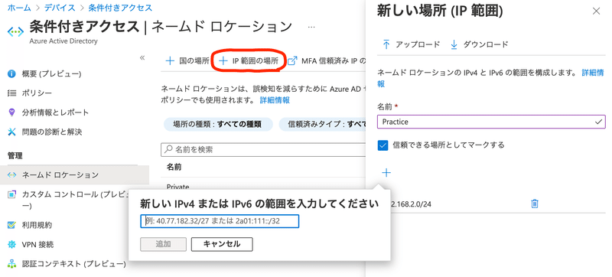Open 問題の診断と解決
The image size is (612, 277).
point(52,132)
